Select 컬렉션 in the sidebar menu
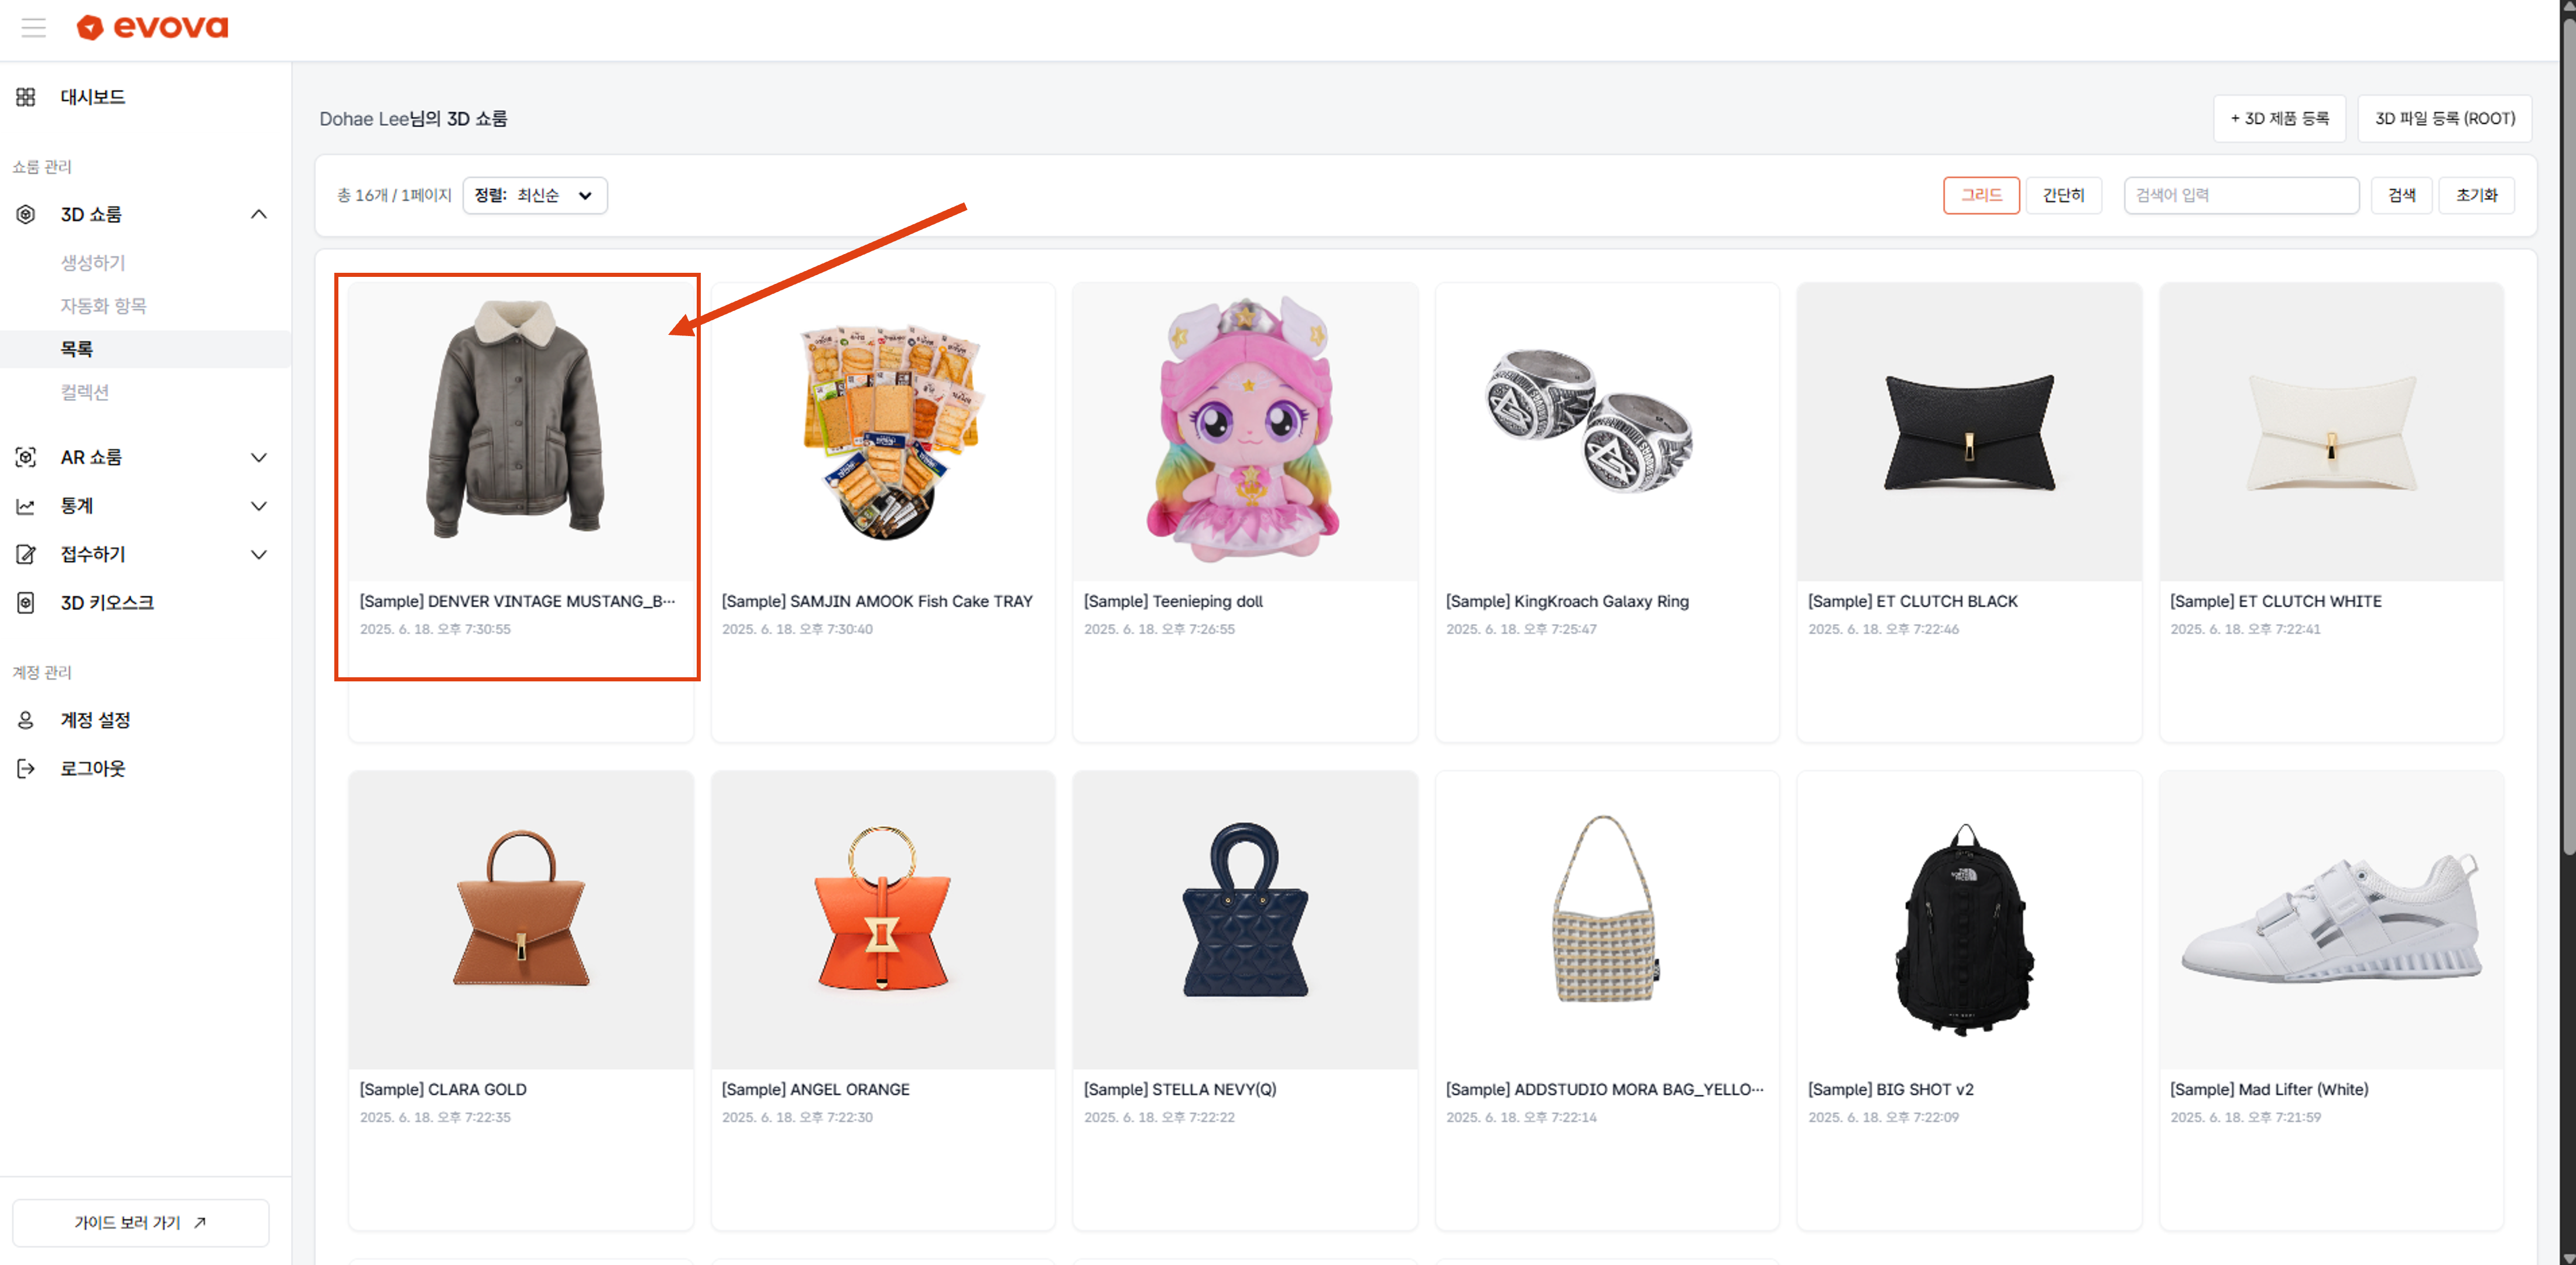Viewport: 2576px width, 1265px height. pos(84,392)
